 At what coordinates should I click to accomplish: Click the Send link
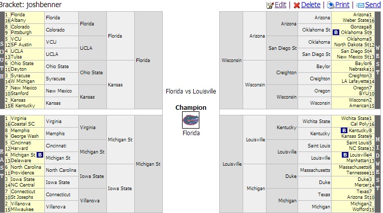[373, 5]
